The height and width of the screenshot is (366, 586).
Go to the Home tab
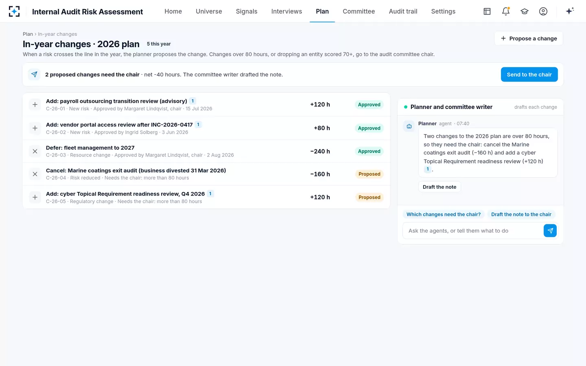pyautogui.click(x=173, y=11)
